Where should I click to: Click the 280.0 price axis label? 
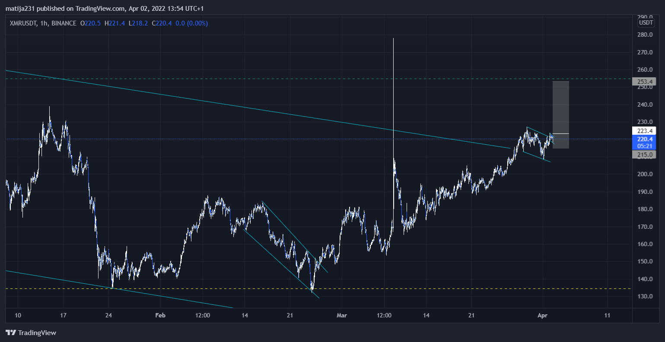coord(645,35)
